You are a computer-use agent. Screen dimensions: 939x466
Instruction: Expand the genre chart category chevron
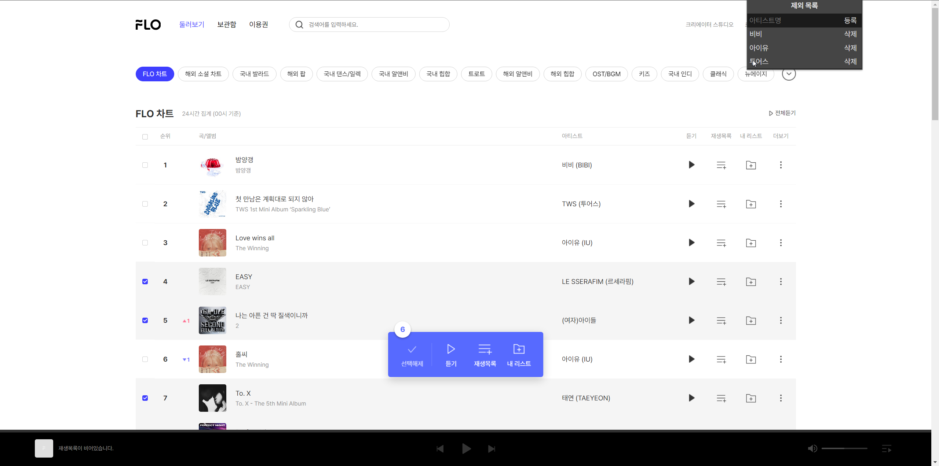tap(789, 74)
